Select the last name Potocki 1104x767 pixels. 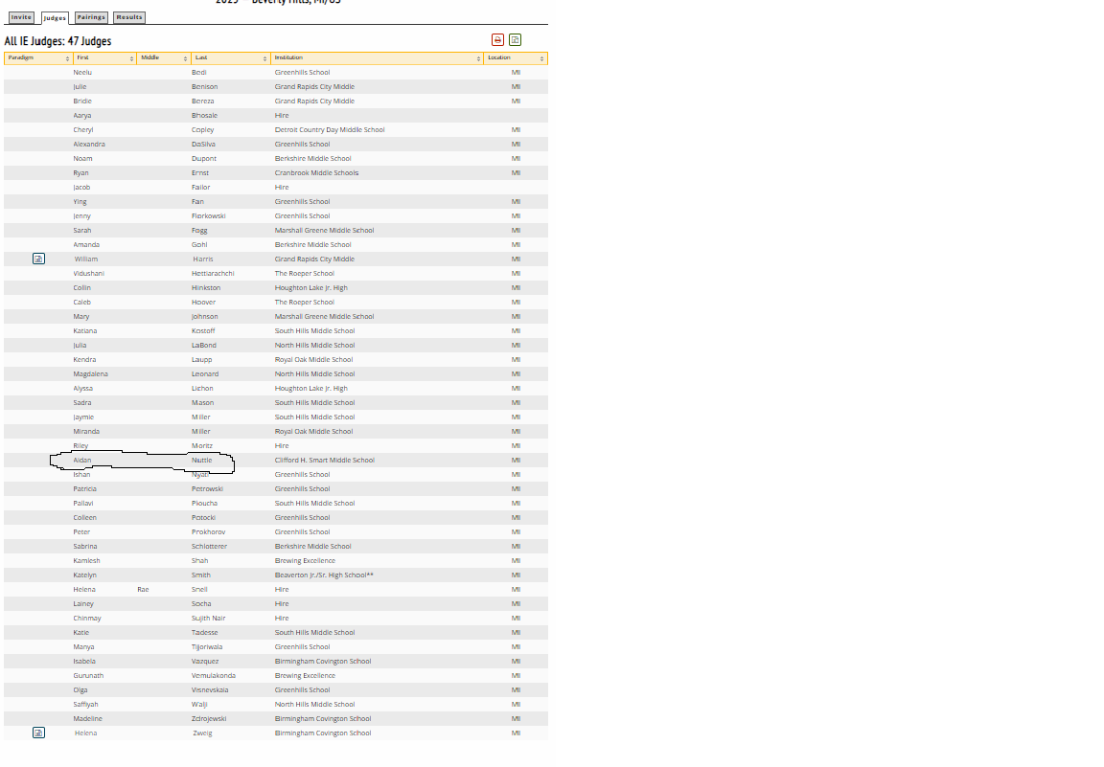pyautogui.click(x=203, y=518)
